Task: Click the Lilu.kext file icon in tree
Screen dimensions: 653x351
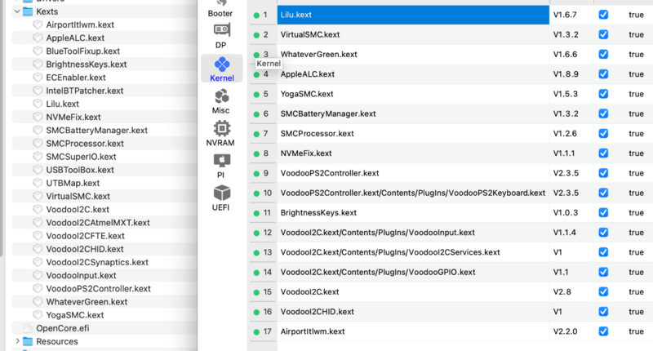Action: 38,104
